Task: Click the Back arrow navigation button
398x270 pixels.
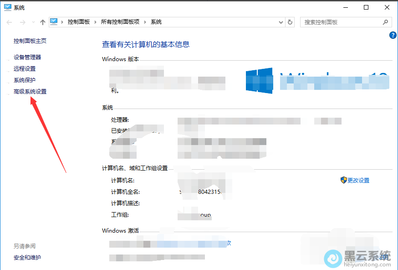Action: coord(9,22)
